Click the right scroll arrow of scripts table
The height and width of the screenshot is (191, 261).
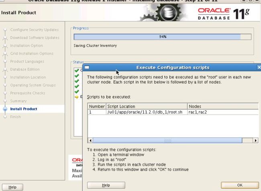(x=255, y=140)
